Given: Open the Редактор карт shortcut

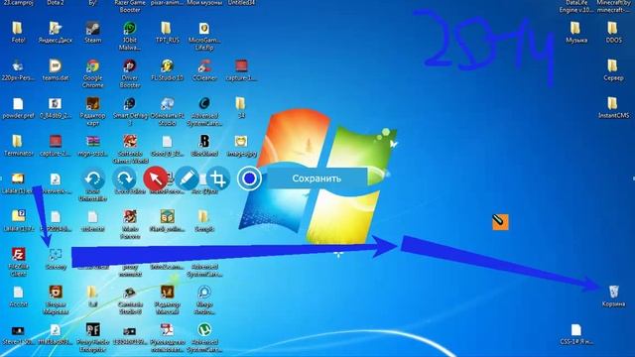Looking at the screenshot, I should coord(92,111).
